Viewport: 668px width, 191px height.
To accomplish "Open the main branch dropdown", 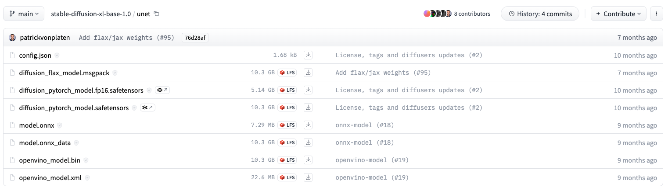I will pyautogui.click(x=24, y=14).
